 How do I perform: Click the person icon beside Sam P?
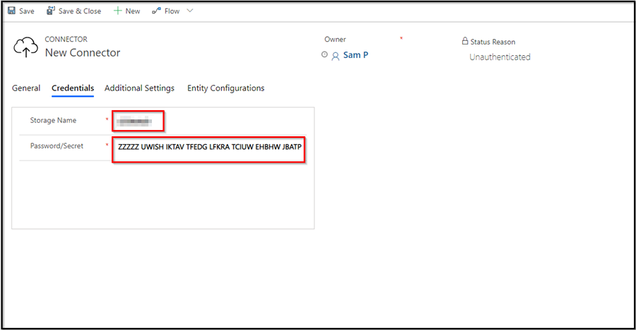pyautogui.click(x=335, y=55)
